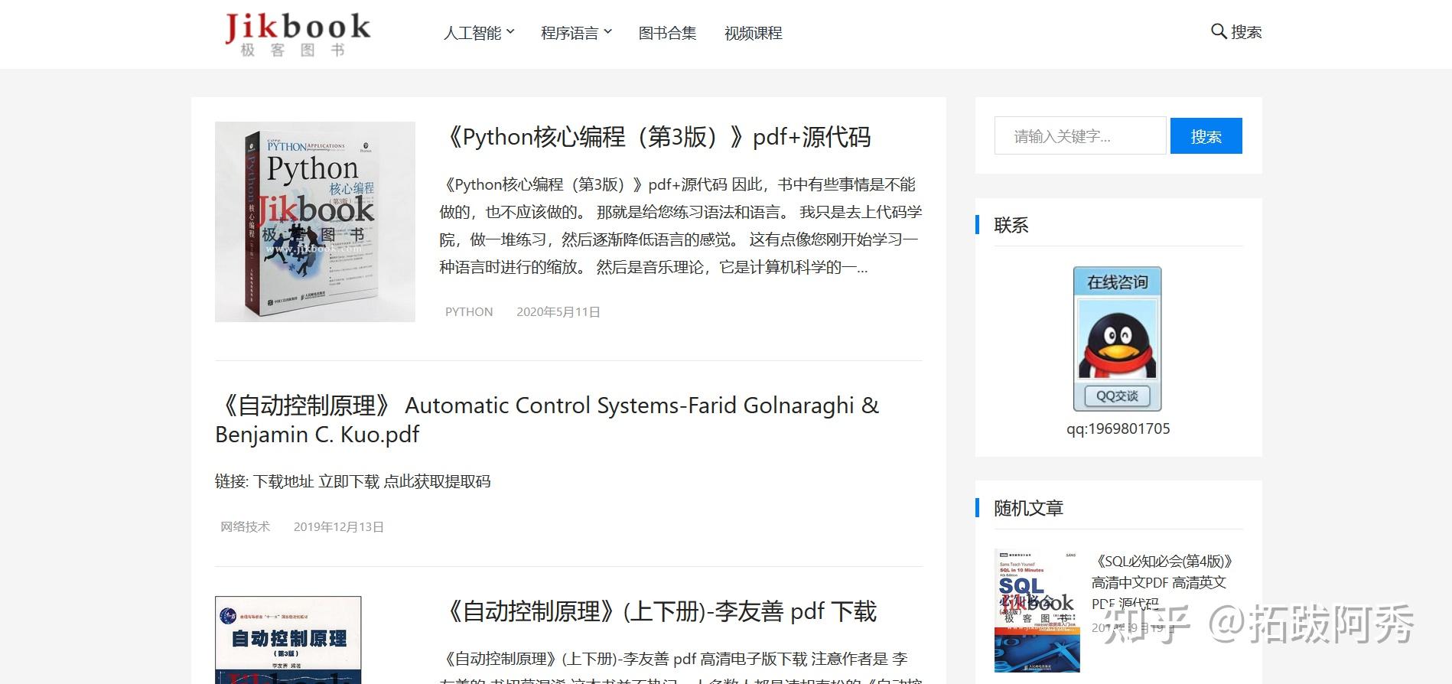This screenshot has height=684, width=1452.
Task: Open the 图书合集 menu item
Action: click(x=667, y=33)
